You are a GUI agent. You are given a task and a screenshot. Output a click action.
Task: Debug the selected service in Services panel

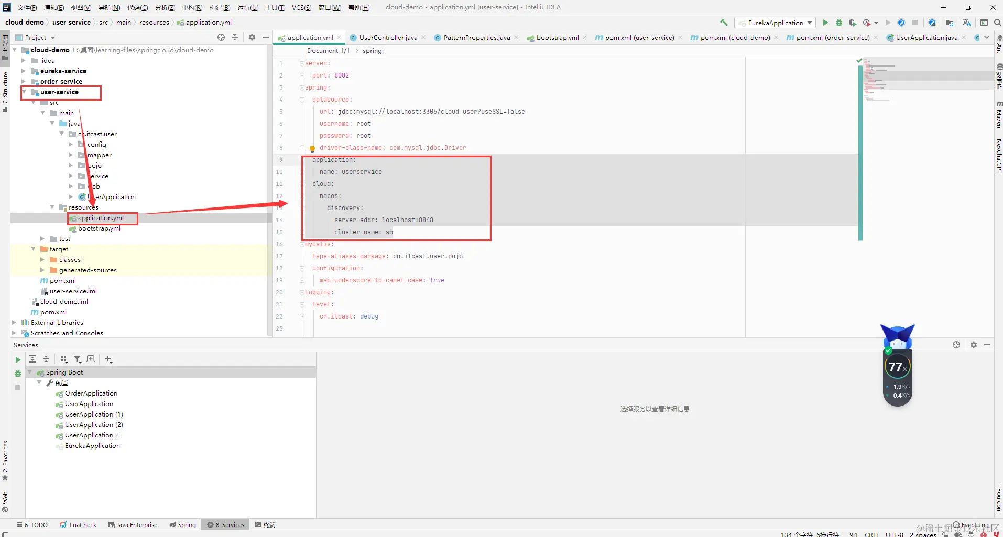tap(18, 374)
